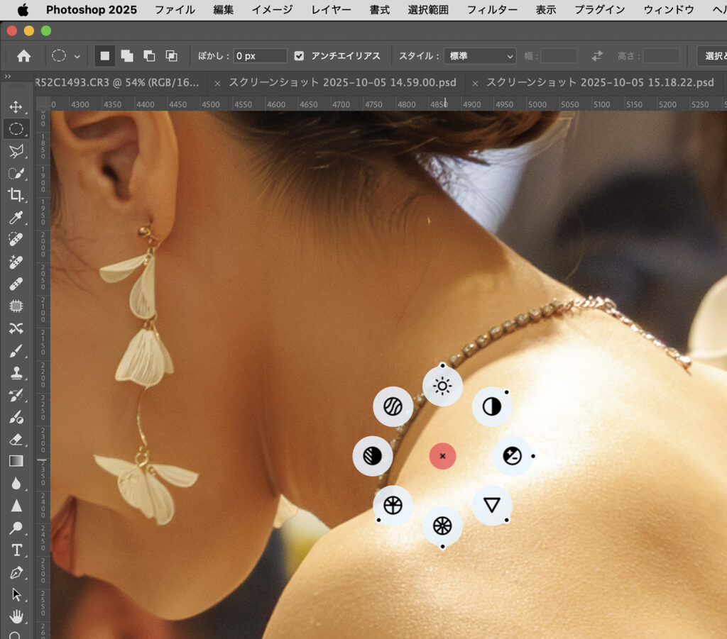The height and width of the screenshot is (639, 727).
Task: Select the Eraser tool
Action: (16, 439)
